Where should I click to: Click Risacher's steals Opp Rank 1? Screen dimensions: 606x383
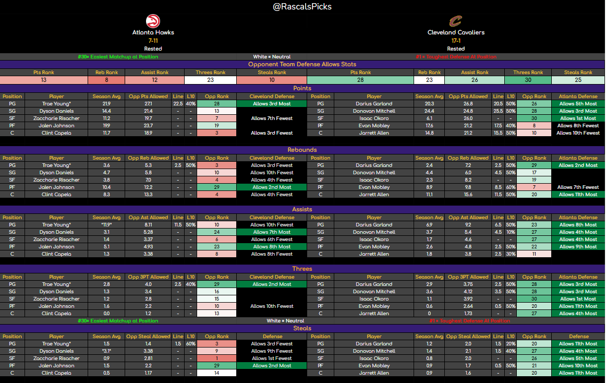pos(217,358)
